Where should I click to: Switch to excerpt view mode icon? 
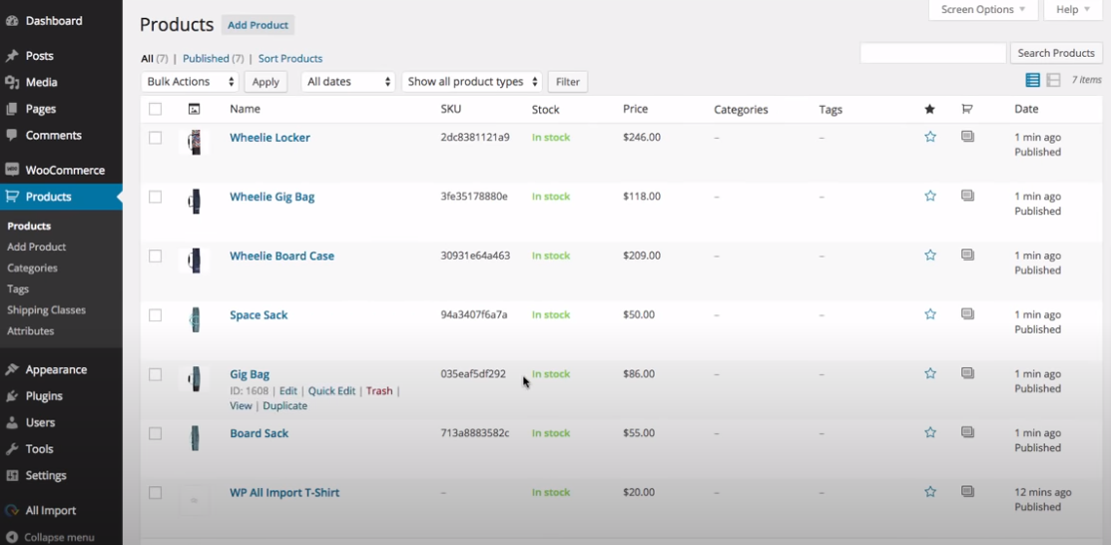coord(1054,80)
